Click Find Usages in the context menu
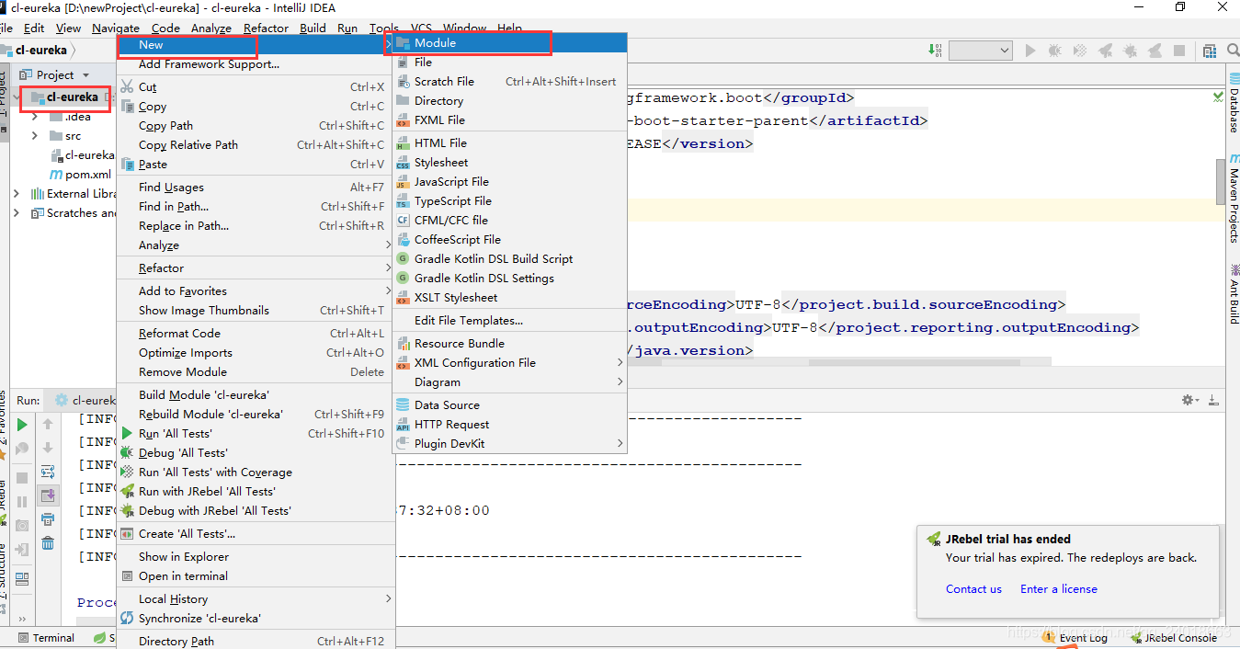1240x649 pixels. click(256, 187)
